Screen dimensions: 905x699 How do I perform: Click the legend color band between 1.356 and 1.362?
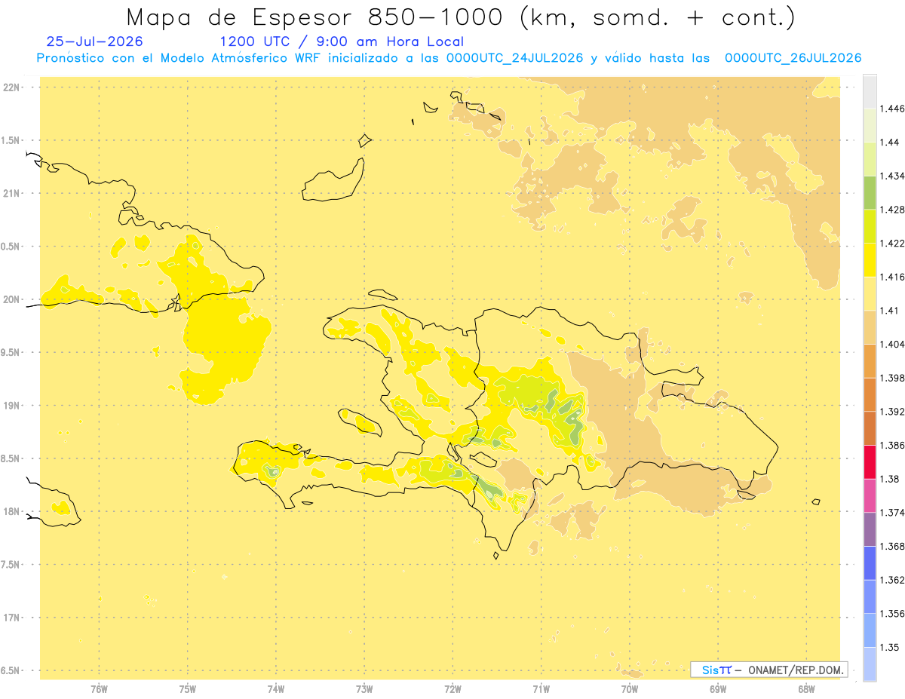(x=870, y=596)
